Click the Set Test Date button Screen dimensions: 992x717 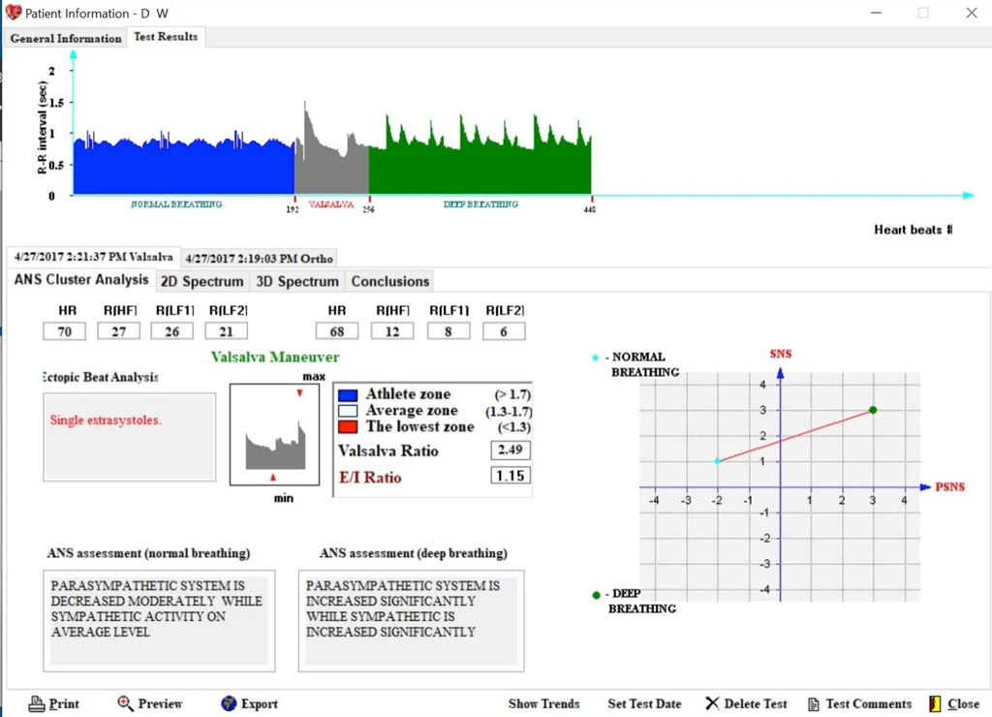click(x=644, y=703)
